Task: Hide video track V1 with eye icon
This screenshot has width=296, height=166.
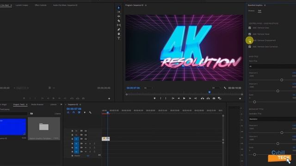Action: 86,139
